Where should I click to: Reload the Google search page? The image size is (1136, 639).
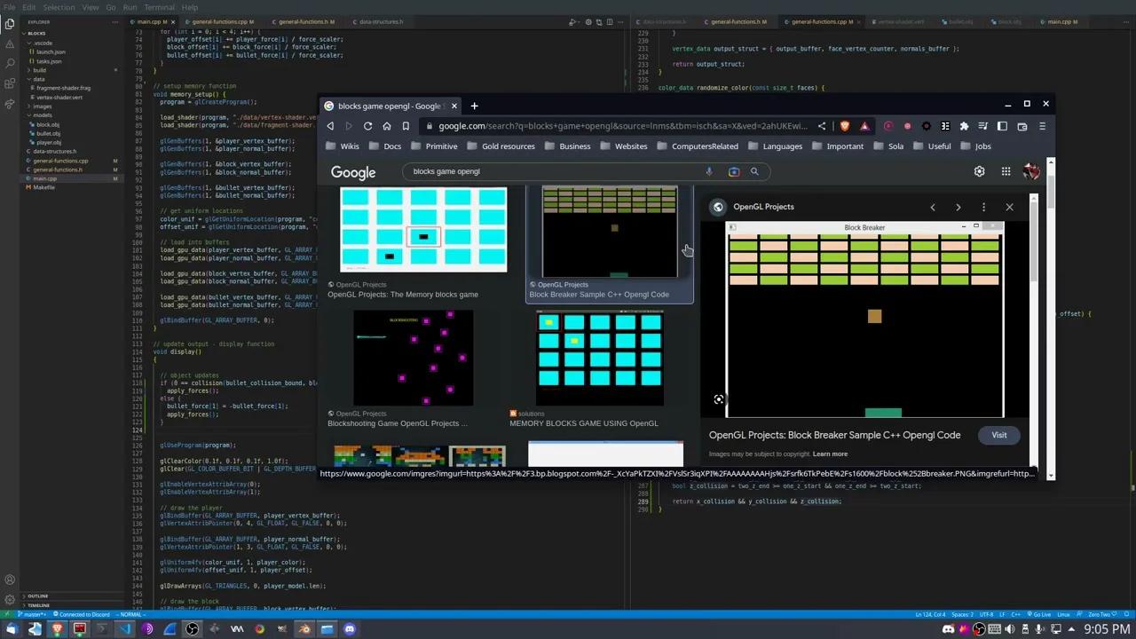(367, 126)
